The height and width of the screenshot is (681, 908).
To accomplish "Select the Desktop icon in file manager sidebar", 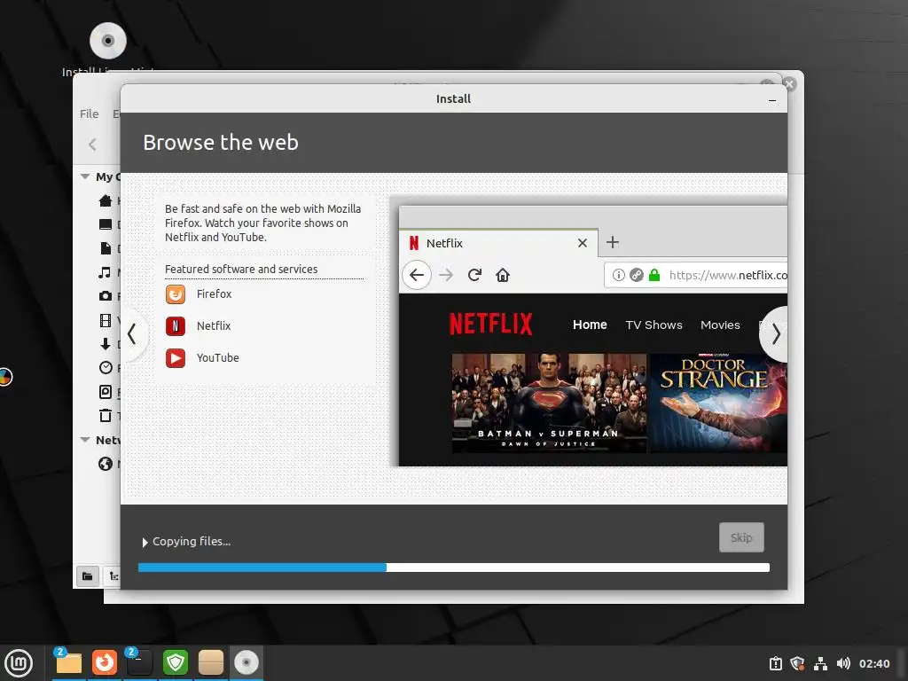I will point(106,224).
